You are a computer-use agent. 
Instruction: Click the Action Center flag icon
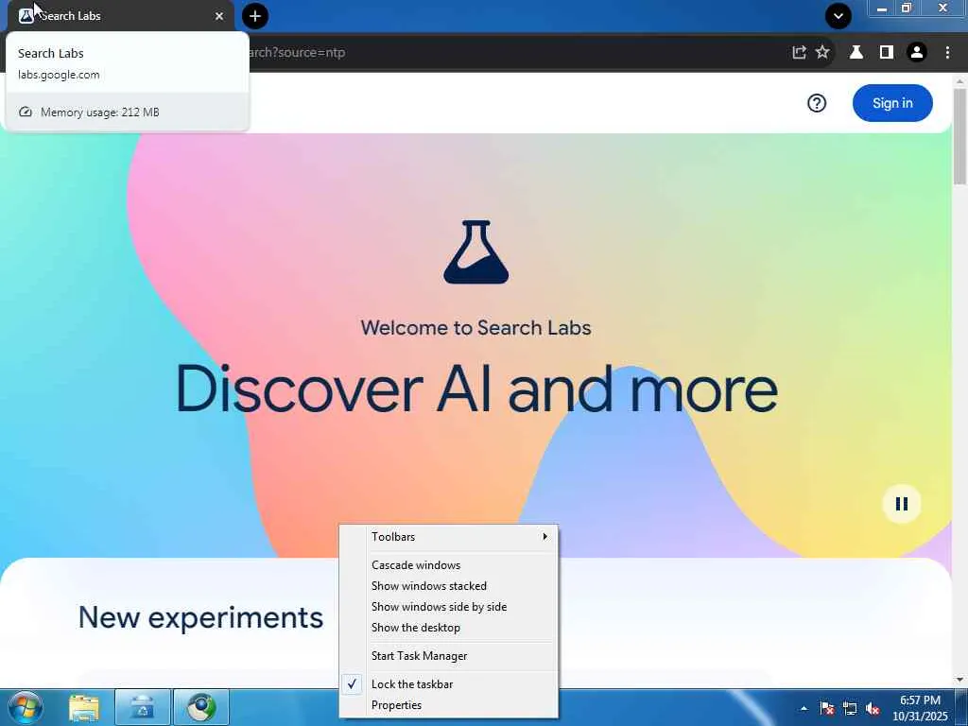pos(826,708)
